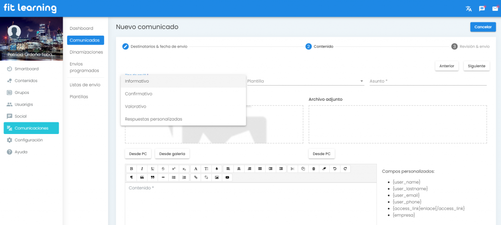Image resolution: width=501 pixels, height=225 pixels.
Task: Toggle strikethrough text formatting
Action: [163, 169]
